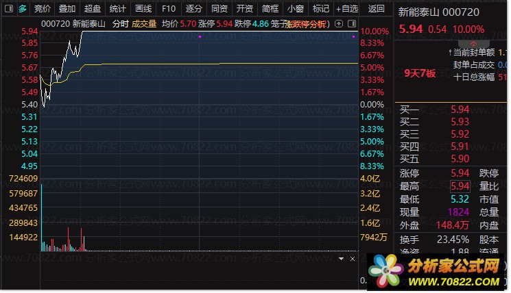Open F10 company info
Viewport: 511px width, 293px height.
pyautogui.click(x=169, y=9)
